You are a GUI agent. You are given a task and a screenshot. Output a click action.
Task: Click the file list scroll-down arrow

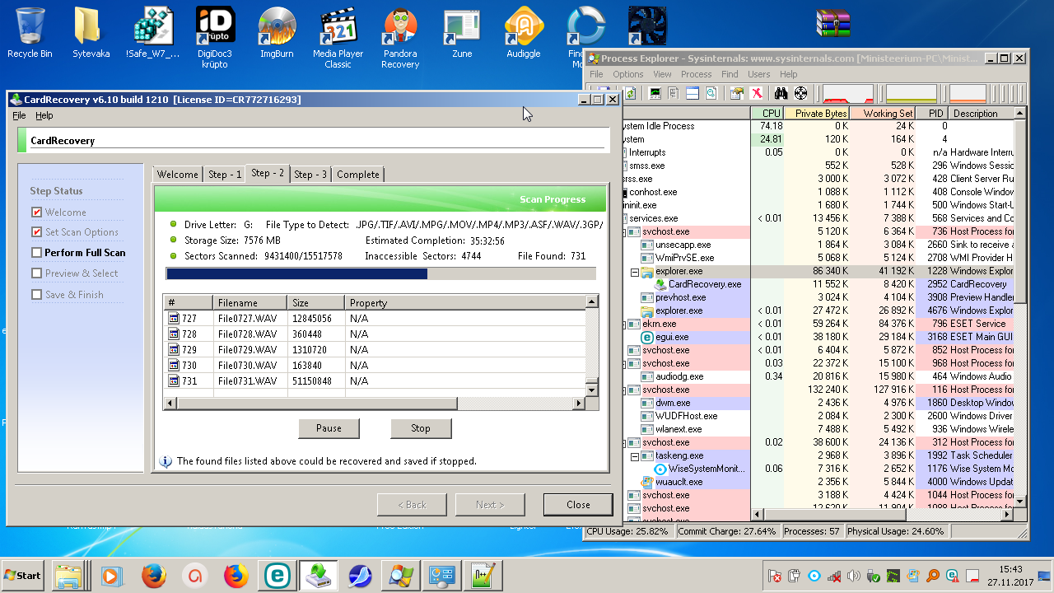[591, 389]
